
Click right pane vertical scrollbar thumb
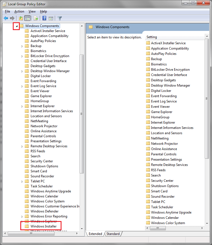point(207,99)
